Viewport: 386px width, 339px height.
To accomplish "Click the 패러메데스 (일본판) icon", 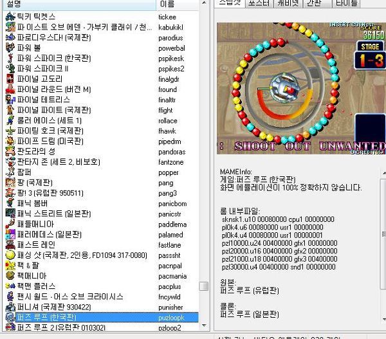I will (x=10, y=234).
